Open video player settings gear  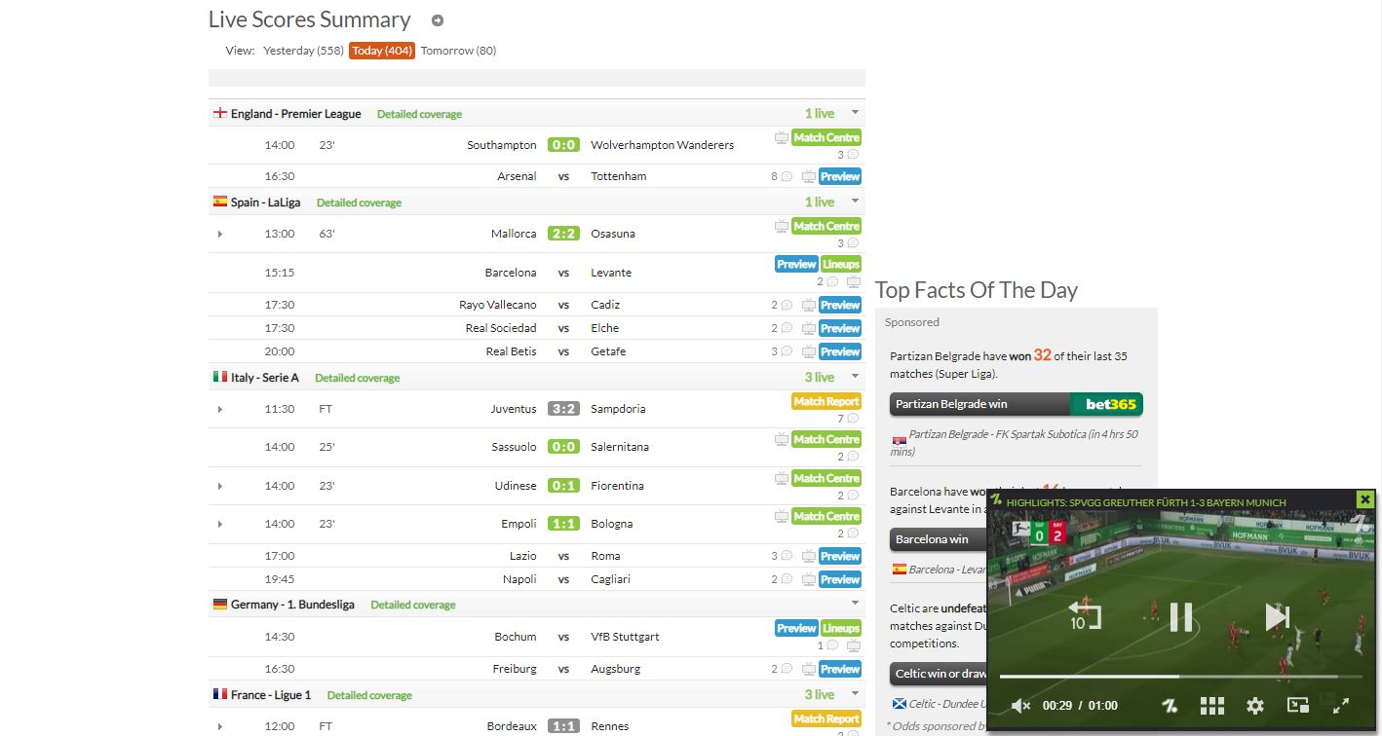1255,706
